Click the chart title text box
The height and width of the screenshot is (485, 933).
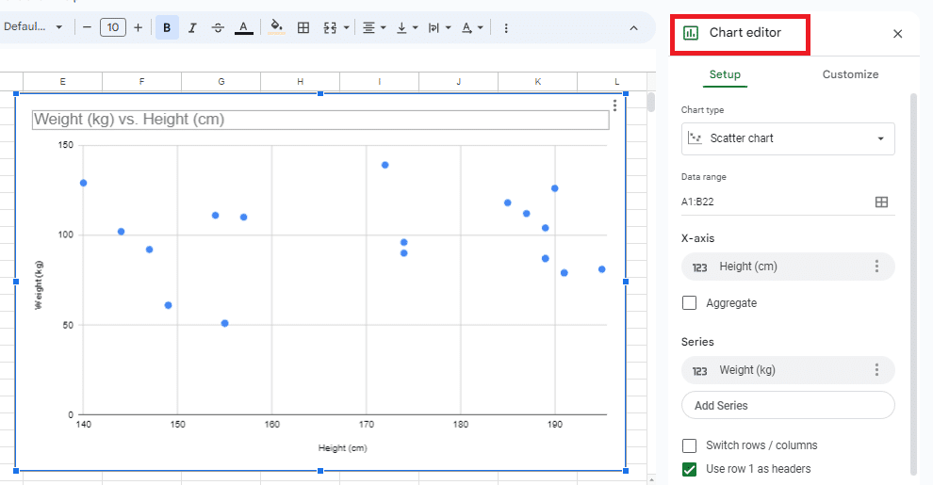pos(320,120)
